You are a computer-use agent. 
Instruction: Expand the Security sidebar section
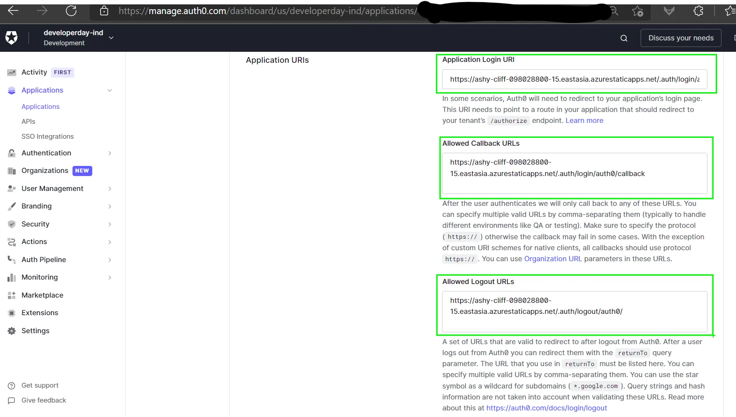(x=110, y=224)
